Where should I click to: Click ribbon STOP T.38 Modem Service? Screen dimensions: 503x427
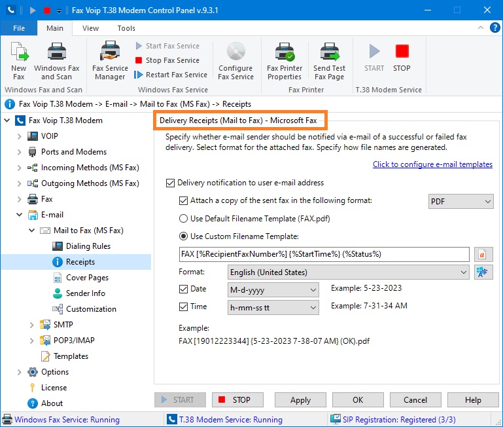coord(402,58)
